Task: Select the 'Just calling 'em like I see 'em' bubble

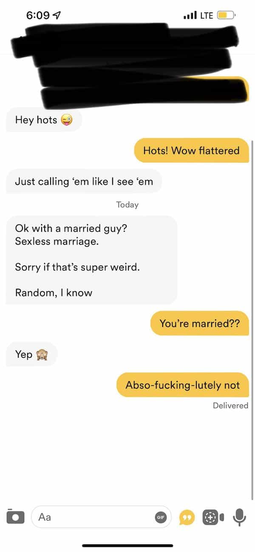Action: click(84, 182)
